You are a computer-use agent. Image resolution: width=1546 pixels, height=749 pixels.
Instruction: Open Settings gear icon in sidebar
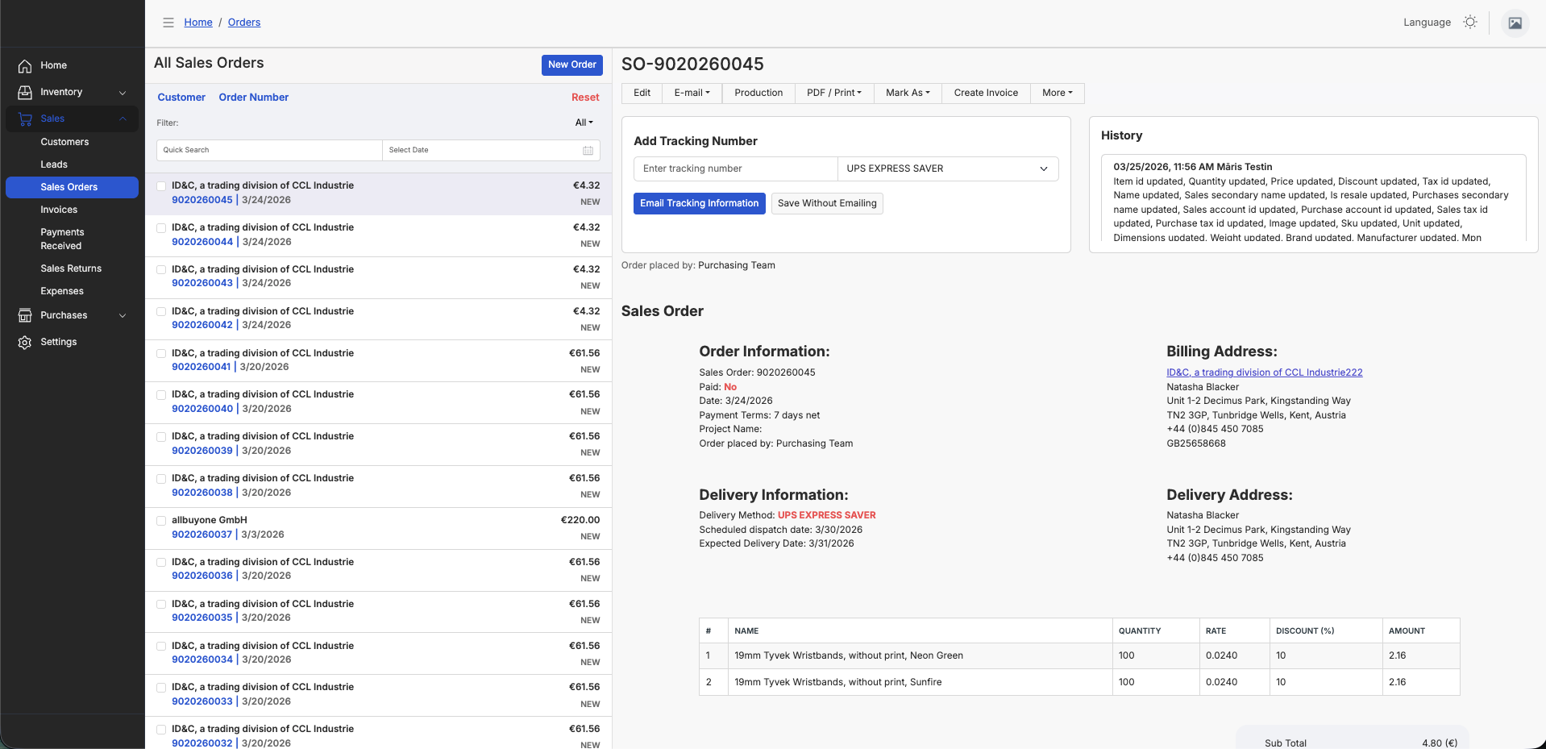click(x=25, y=343)
